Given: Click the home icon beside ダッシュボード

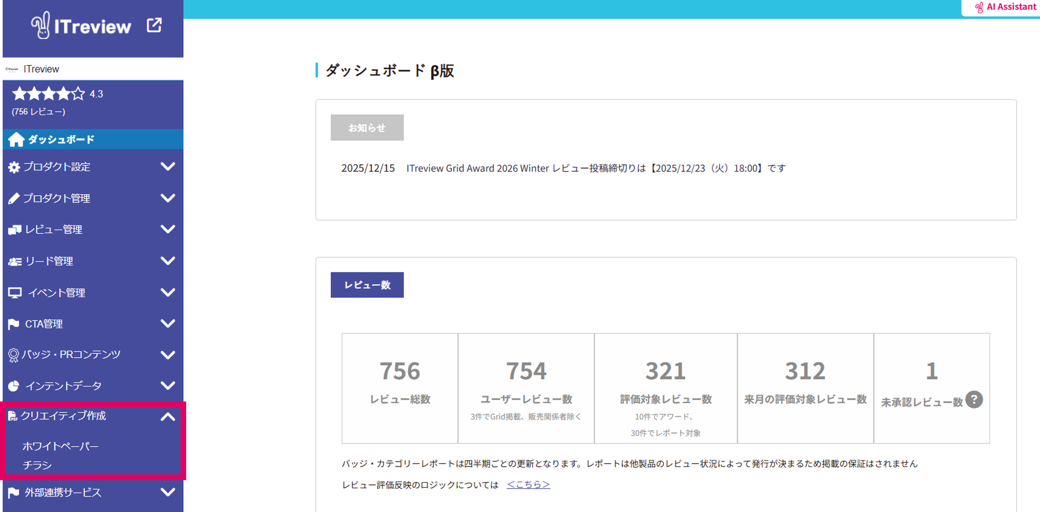Looking at the screenshot, I should 16,139.
